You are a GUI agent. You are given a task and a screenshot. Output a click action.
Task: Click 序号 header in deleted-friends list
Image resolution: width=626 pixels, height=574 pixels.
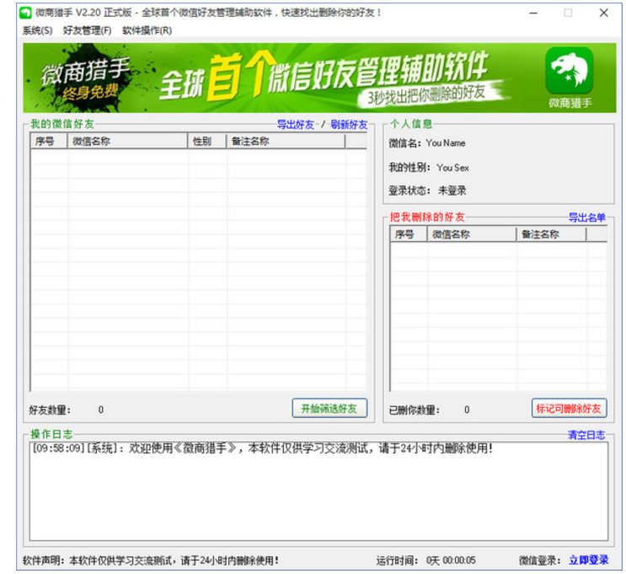pos(409,234)
